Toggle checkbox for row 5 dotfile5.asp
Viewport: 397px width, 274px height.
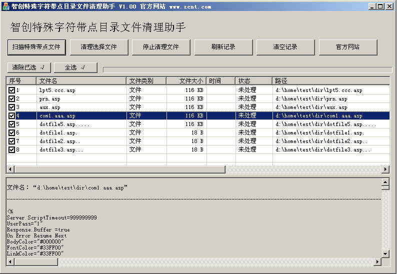tap(11, 124)
